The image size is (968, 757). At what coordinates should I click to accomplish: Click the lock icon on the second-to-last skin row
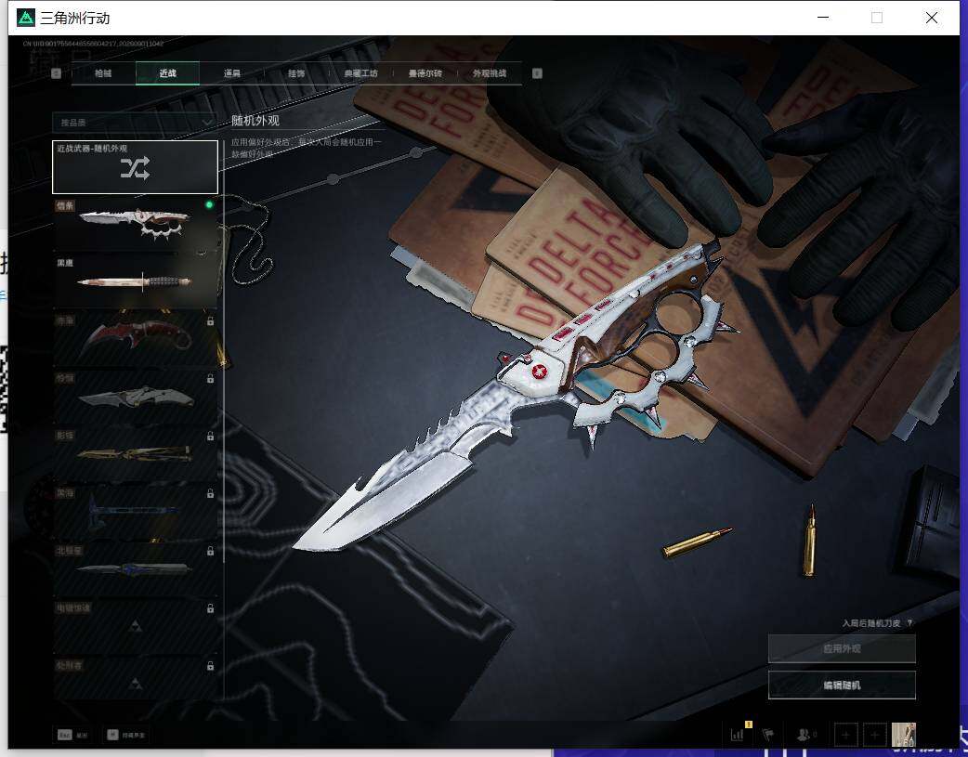[x=211, y=608]
